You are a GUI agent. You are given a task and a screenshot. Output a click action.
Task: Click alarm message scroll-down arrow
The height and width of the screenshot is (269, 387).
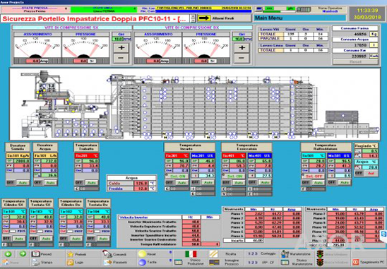(194, 20)
